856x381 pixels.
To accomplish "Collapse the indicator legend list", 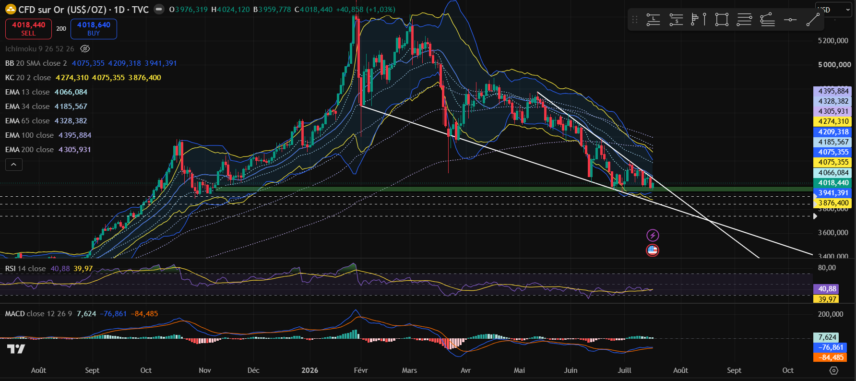I will pyautogui.click(x=14, y=165).
